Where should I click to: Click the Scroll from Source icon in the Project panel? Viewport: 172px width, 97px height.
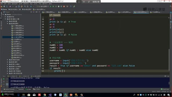coord(31,12)
